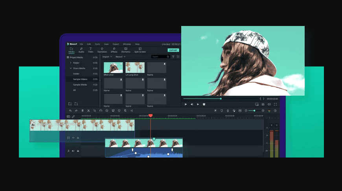Click the add track icon at timeline left
The height and width of the screenshot is (191, 342).
(x=68, y=117)
